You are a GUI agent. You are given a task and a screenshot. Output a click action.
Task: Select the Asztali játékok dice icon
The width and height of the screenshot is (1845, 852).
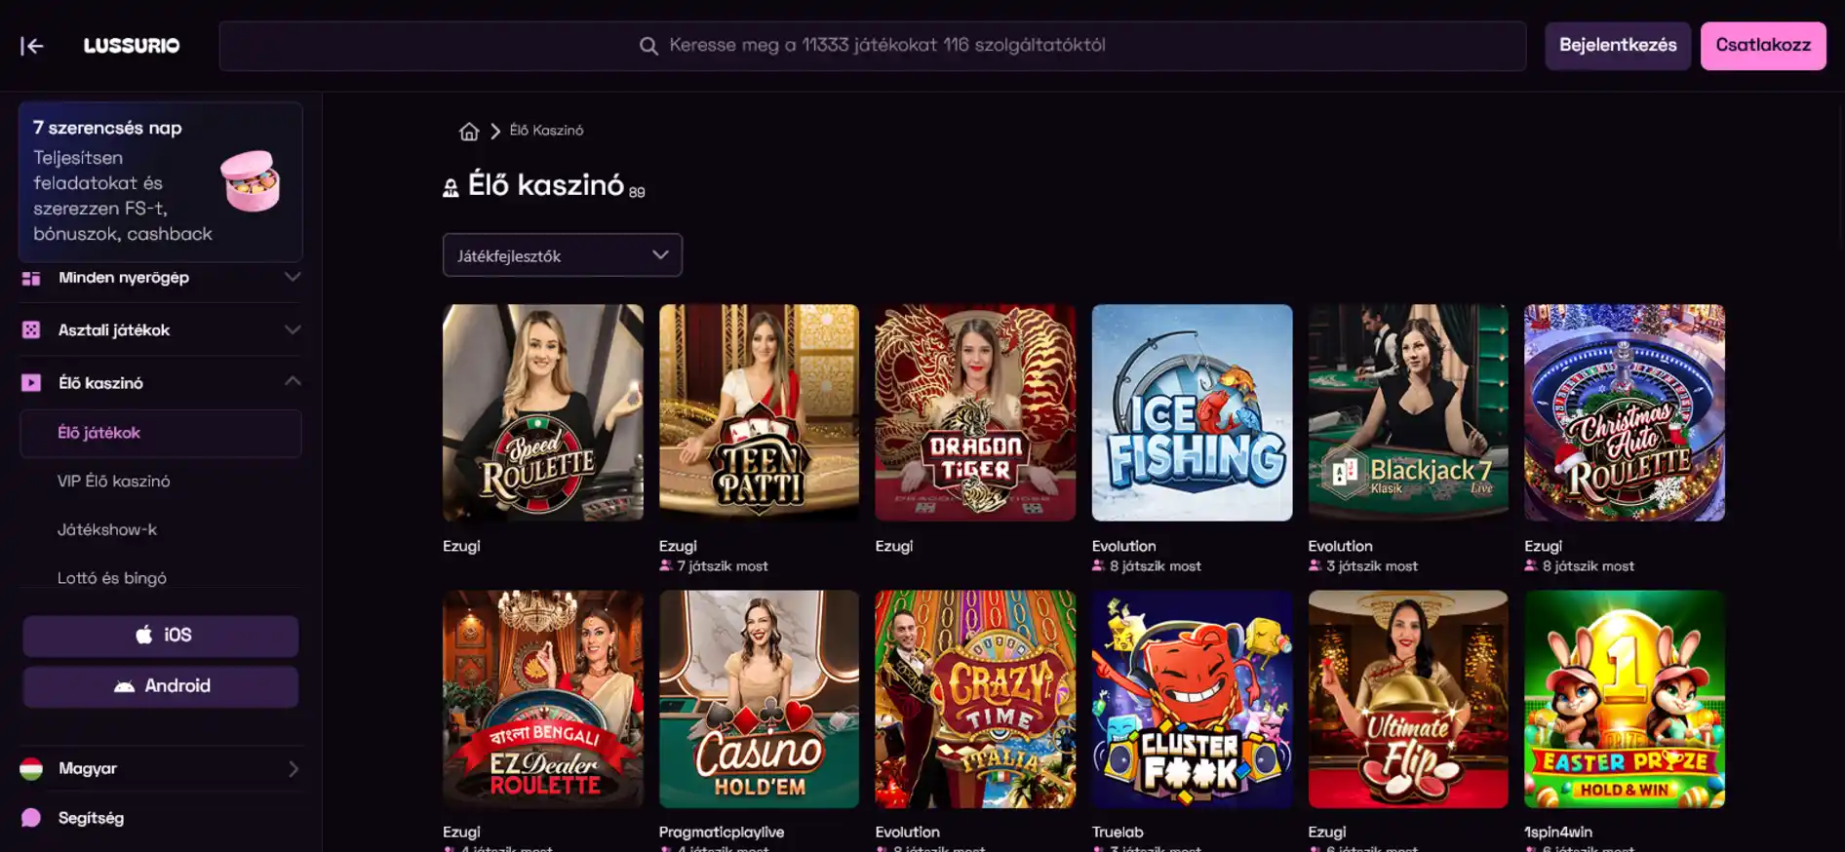point(31,330)
